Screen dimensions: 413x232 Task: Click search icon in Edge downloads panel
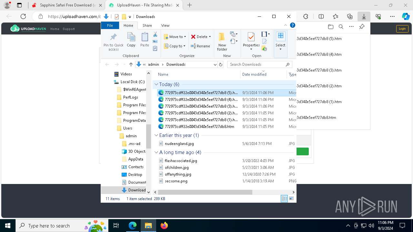[341, 27]
